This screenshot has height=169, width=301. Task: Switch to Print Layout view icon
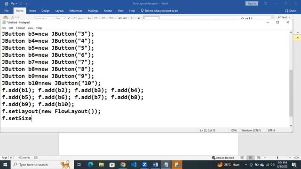pos(251,158)
